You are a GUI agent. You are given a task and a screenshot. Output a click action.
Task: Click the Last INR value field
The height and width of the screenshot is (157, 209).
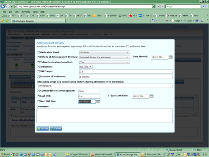(89, 96)
